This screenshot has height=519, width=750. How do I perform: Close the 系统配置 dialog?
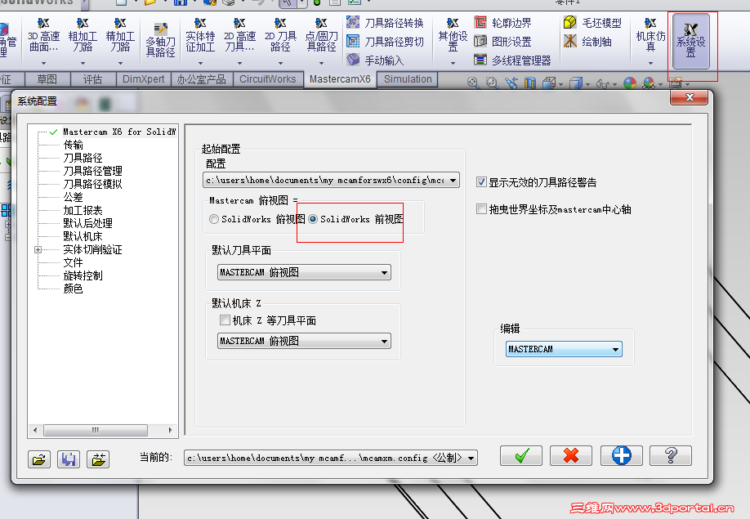tap(690, 97)
